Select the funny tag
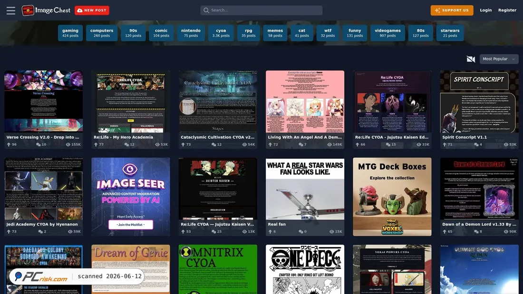The width and height of the screenshot is (523, 294). (x=355, y=33)
